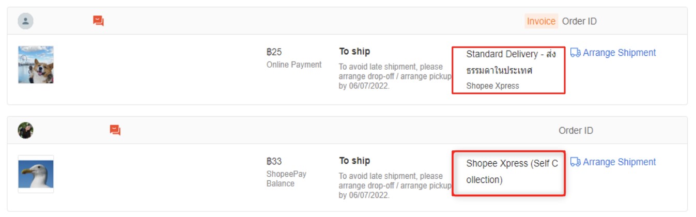This screenshot has height=217, width=696.
Task: Open the seagull product thumbnail
Action: tap(36, 174)
